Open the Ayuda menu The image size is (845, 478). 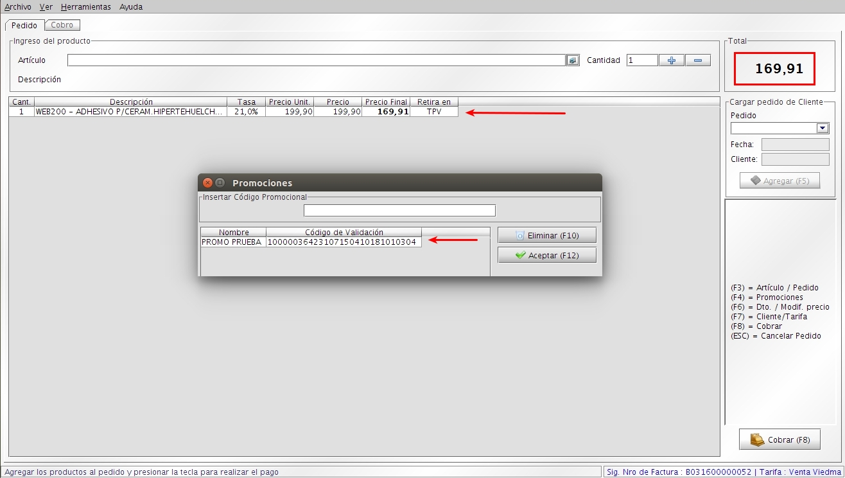coord(131,7)
